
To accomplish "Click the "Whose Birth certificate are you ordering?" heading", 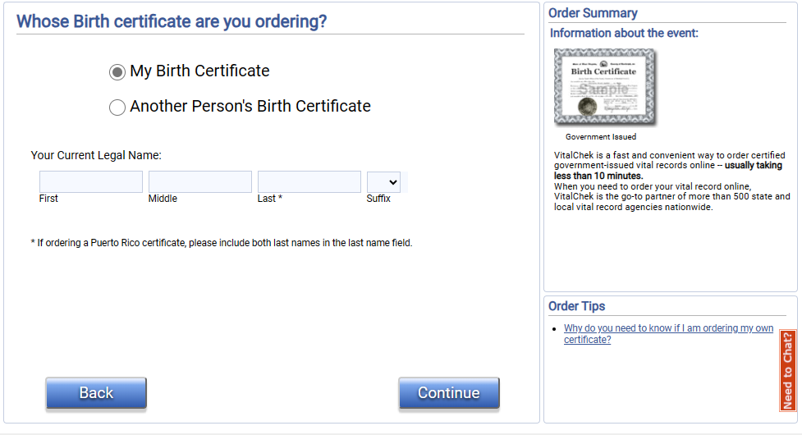I will coord(172,21).
